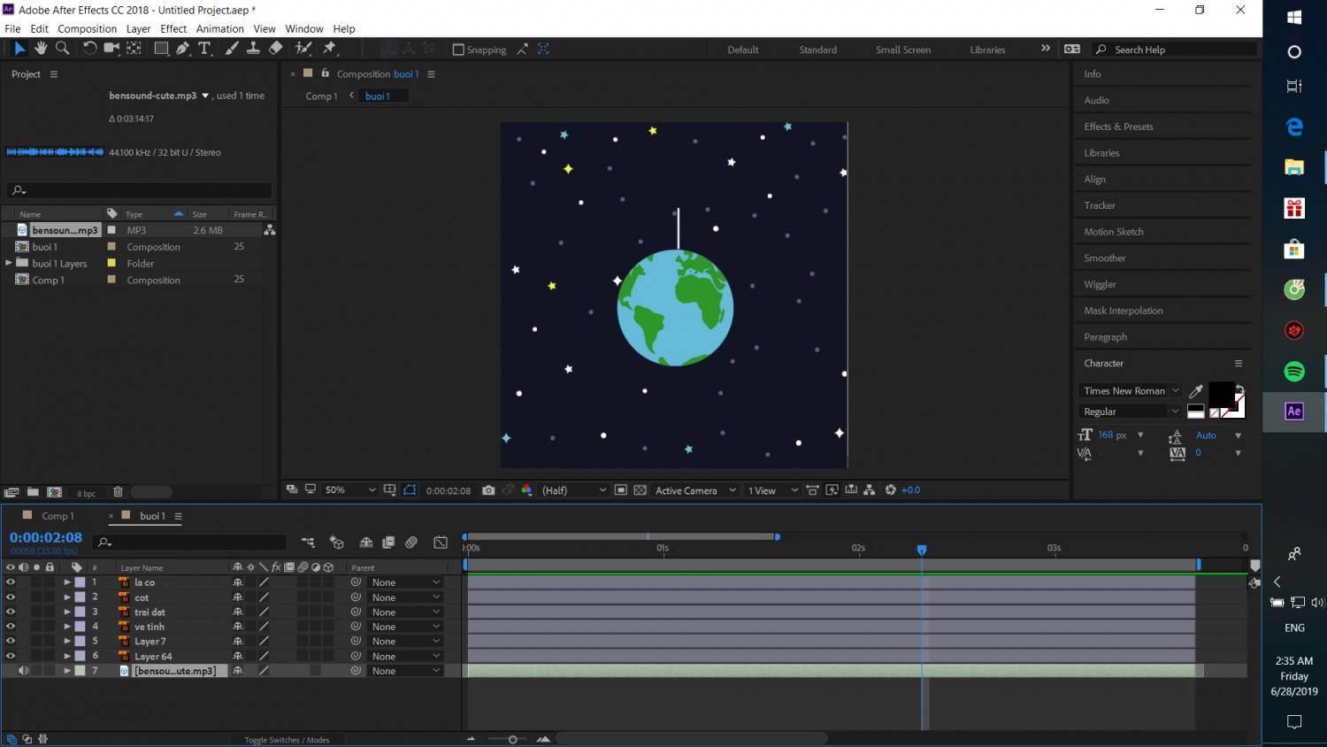Toggle motion blur for the timeline
The width and height of the screenshot is (1327, 747).
(411, 543)
